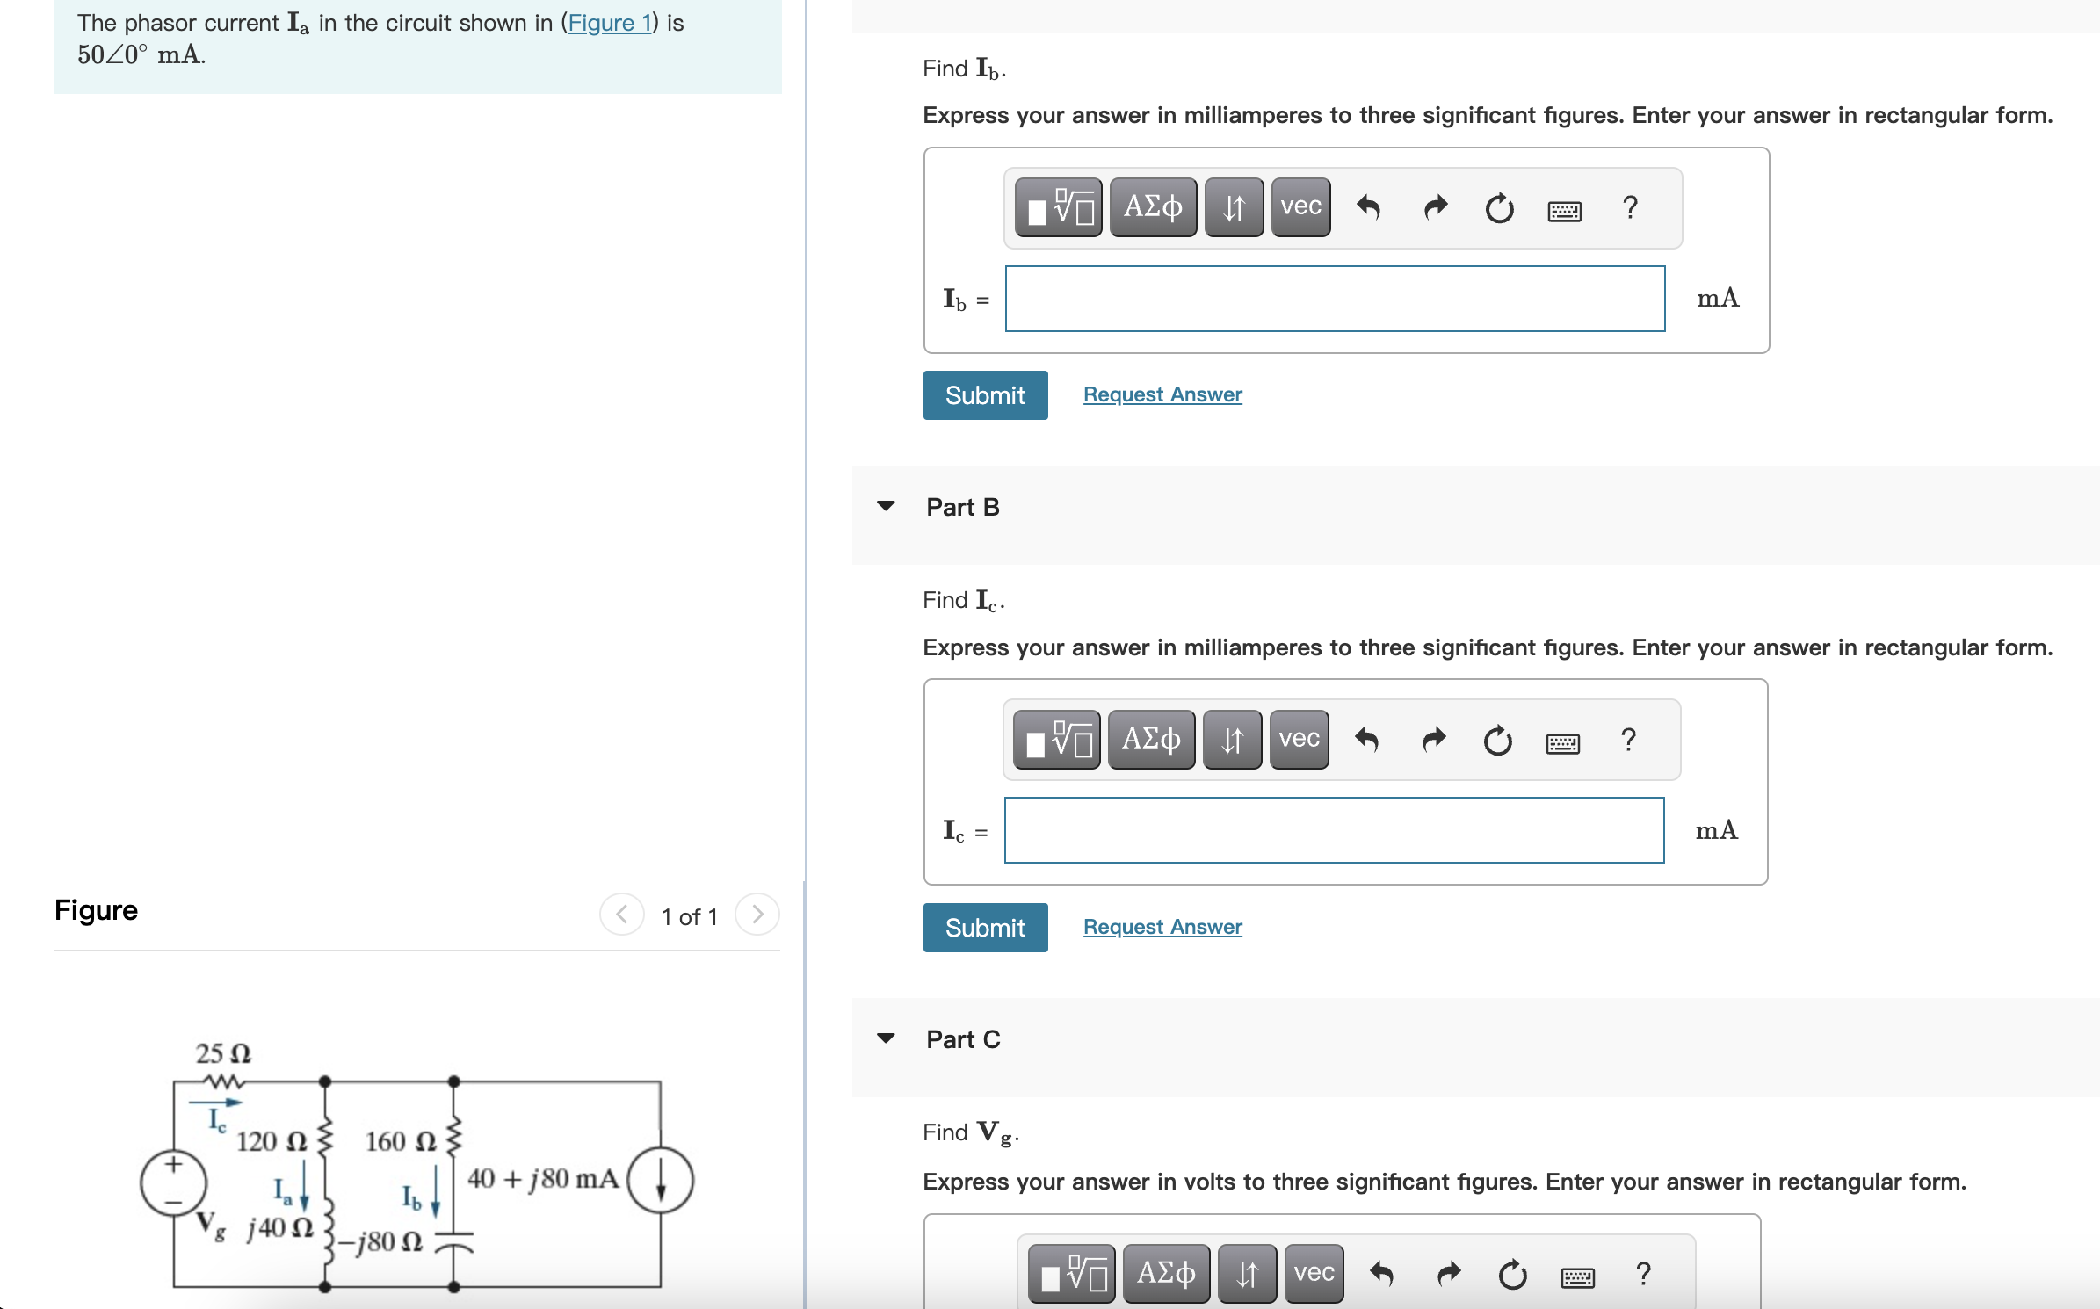
Task: Open the keyboard input icon in the Ic toolbar
Action: pos(1564,742)
